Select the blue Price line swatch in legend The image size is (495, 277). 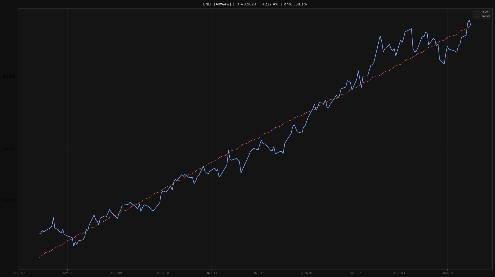click(477, 12)
